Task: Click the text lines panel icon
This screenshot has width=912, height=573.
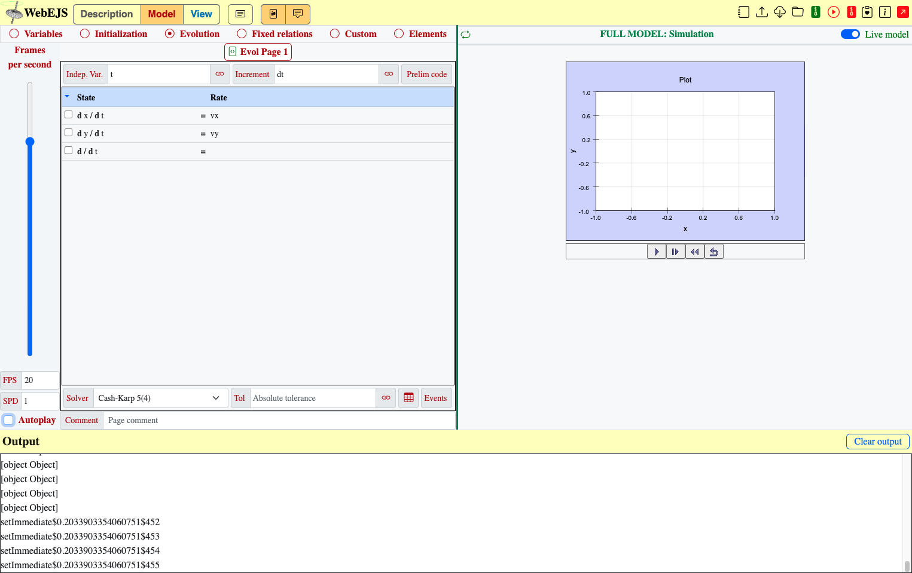Action: tap(240, 14)
